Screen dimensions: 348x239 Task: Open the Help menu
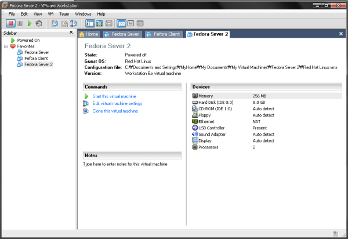pos(101,14)
